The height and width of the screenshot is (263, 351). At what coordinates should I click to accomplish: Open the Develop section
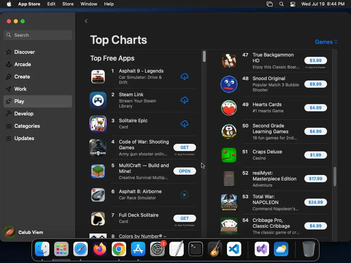(38, 114)
